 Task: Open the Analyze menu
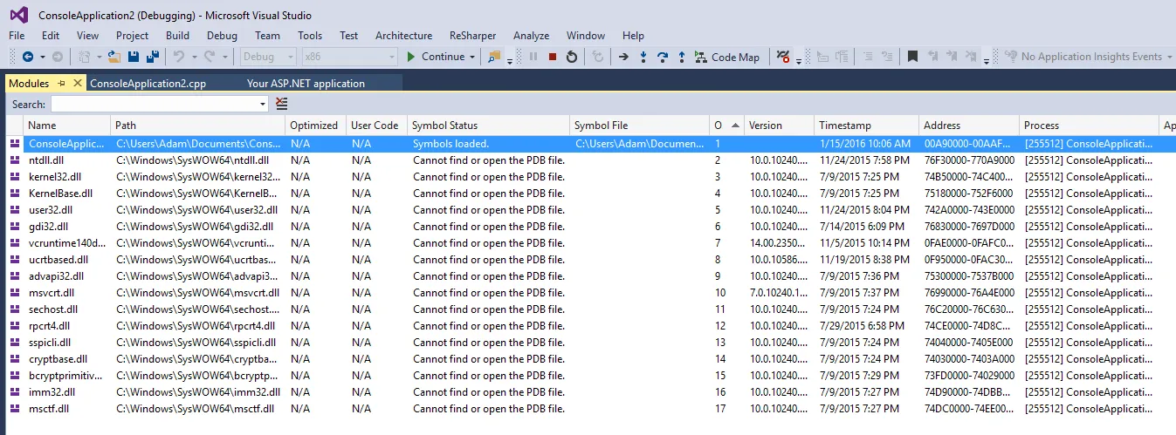pos(532,36)
